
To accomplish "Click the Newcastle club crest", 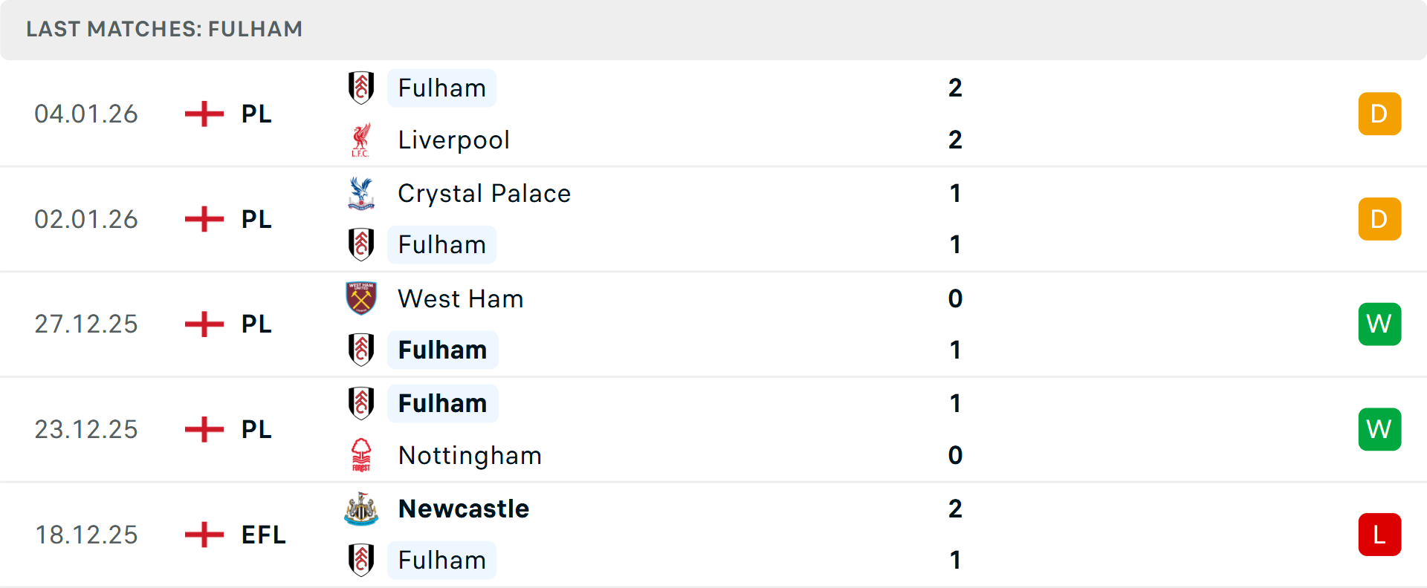I will pos(361,509).
